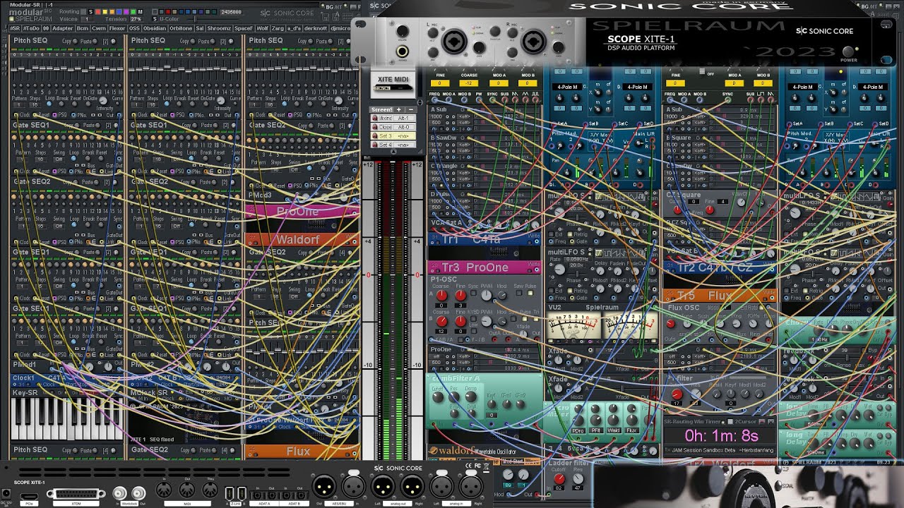Click Write on the Tr3 ProOne track
Image resolution: width=904 pixels, height=508 pixels.
pyautogui.click(x=533, y=263)
